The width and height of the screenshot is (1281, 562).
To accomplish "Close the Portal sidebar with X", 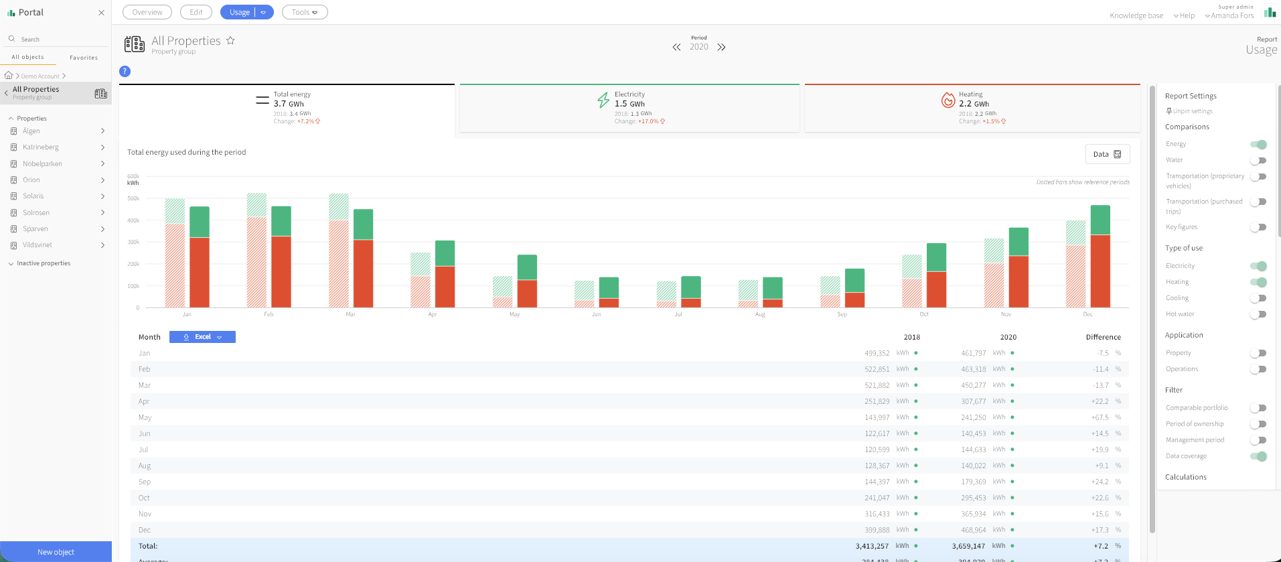I will tap(101, 13).
